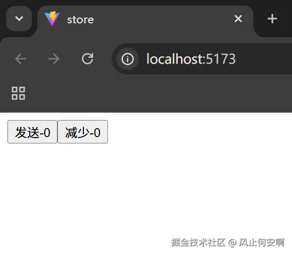Open a new tab with plus button
Viewport: 292px width, 255px height.
[x=272, y=19]
